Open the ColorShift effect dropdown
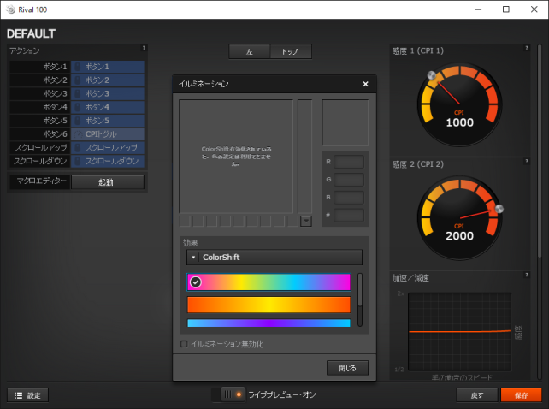This screenshot has height=409, width=549. coord(274,258)
